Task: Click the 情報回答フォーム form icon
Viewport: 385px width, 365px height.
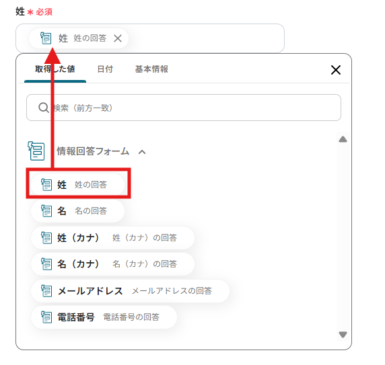Action: 36,151
